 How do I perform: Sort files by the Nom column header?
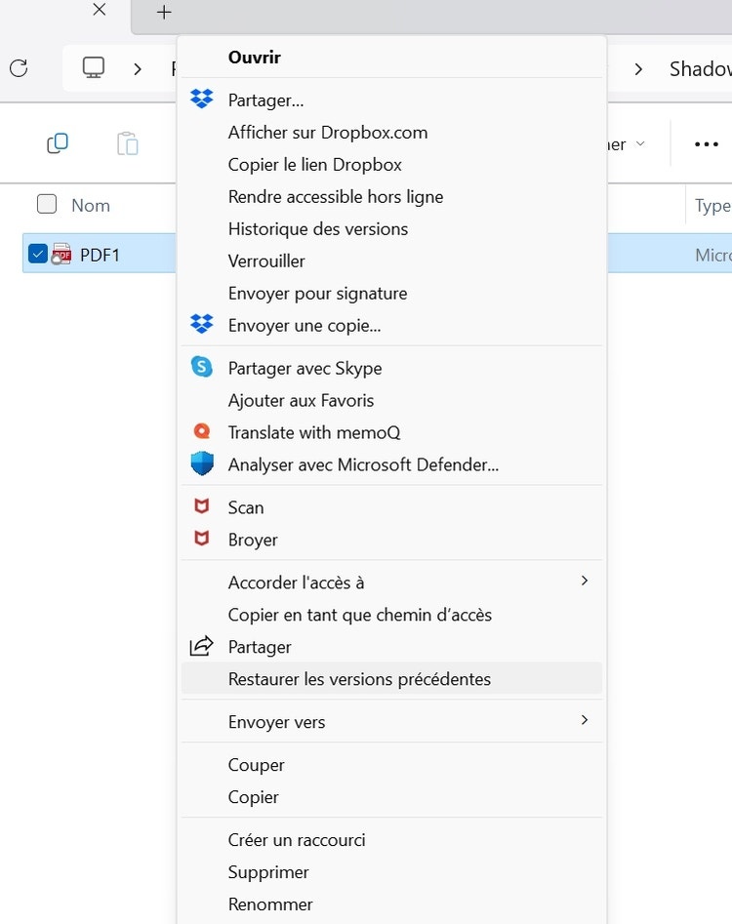point(91,206)
